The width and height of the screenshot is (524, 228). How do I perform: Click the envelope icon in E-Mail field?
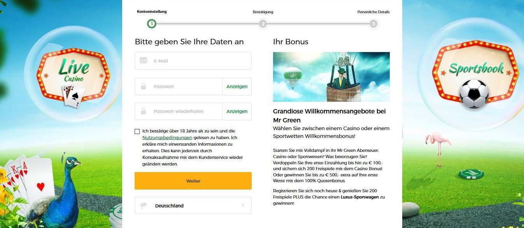click(x=143, y=61)
